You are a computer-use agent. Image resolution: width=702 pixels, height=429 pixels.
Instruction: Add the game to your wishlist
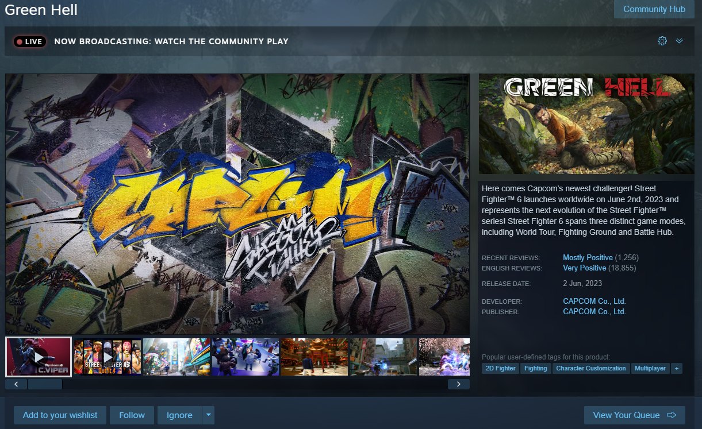point(60,415)
